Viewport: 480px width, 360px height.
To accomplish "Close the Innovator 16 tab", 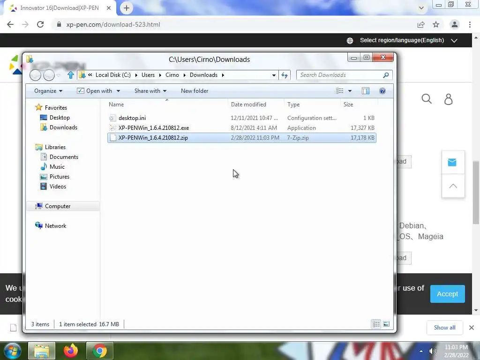I will 109,8.
